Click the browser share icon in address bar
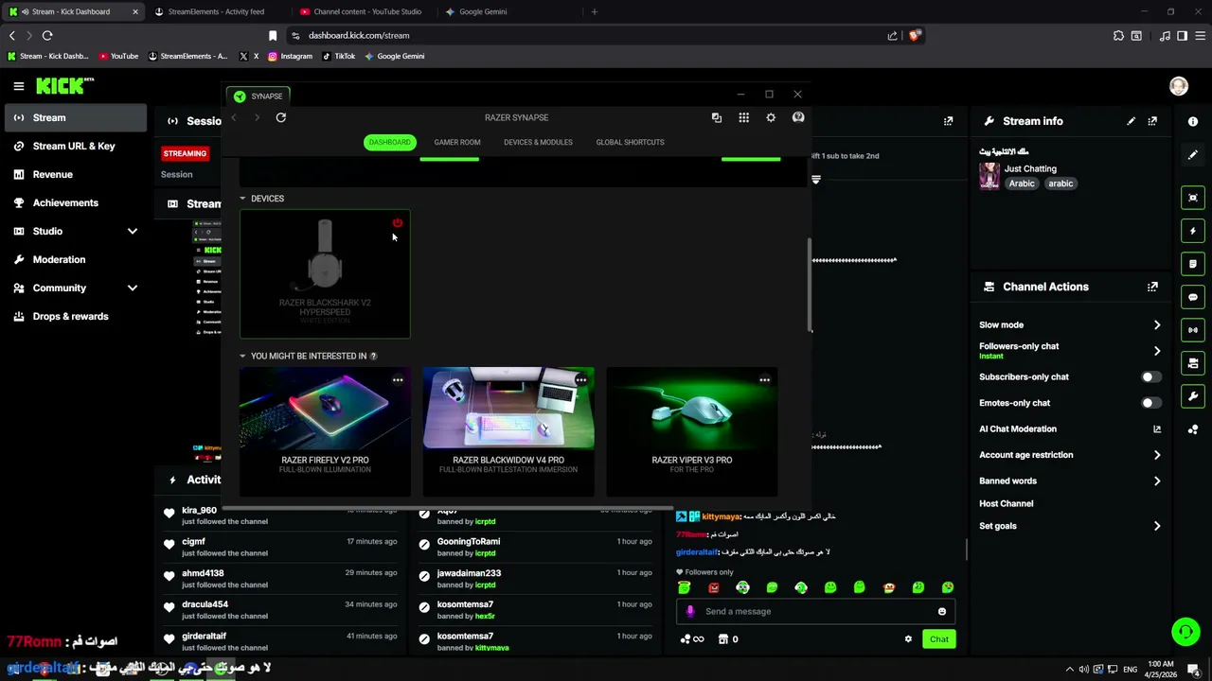 click(892, 35)
